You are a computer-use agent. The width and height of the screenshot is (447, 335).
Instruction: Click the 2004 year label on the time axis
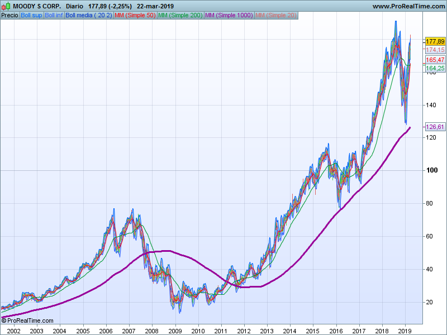[x=59, y=331]
